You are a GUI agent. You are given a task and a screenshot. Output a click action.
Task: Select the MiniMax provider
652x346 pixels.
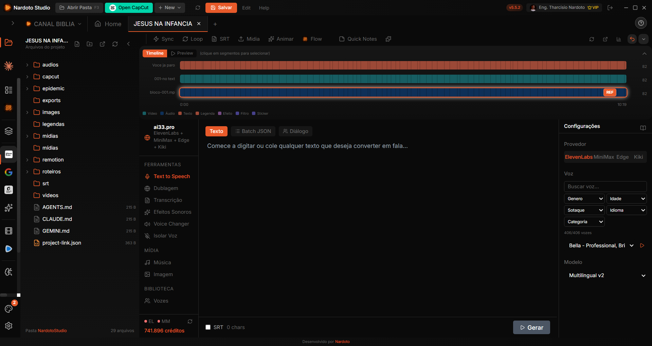click(x=604, y=157)
